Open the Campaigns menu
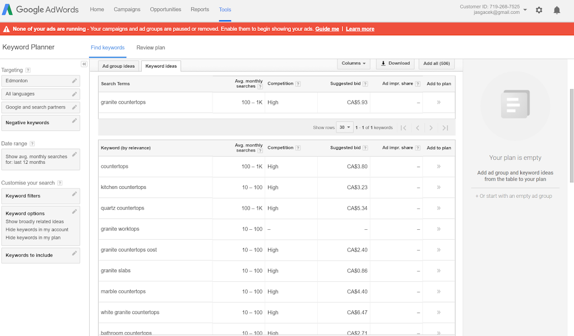 click(127, 10)
